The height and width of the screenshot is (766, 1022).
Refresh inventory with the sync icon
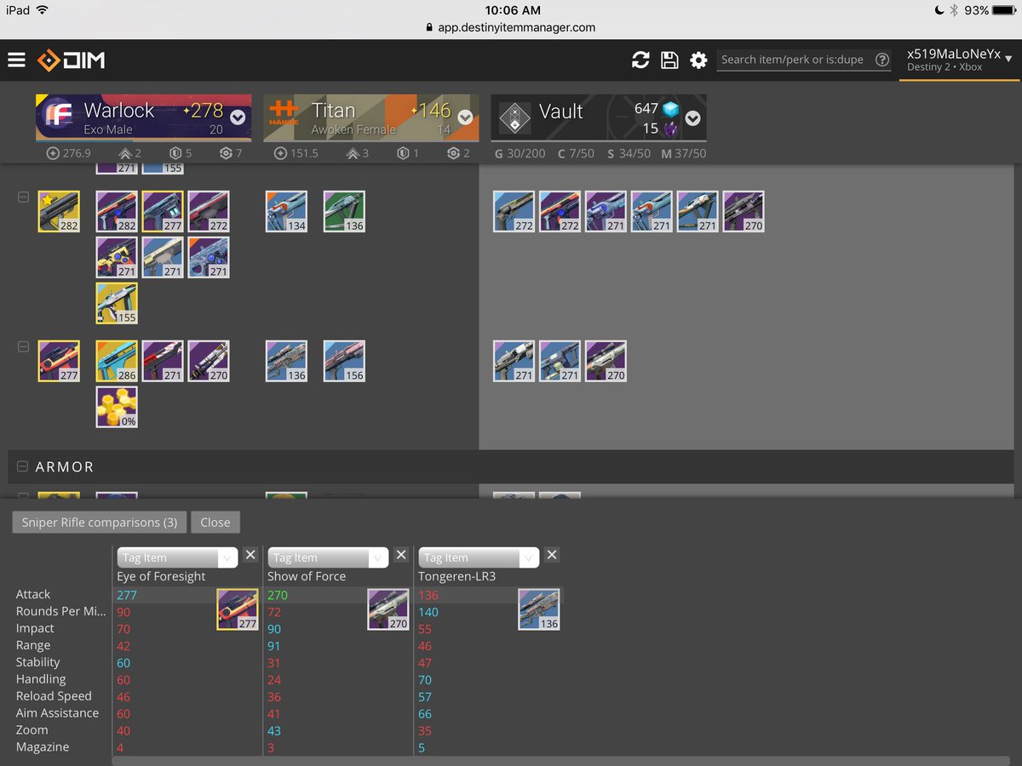(x=640, y=60)
